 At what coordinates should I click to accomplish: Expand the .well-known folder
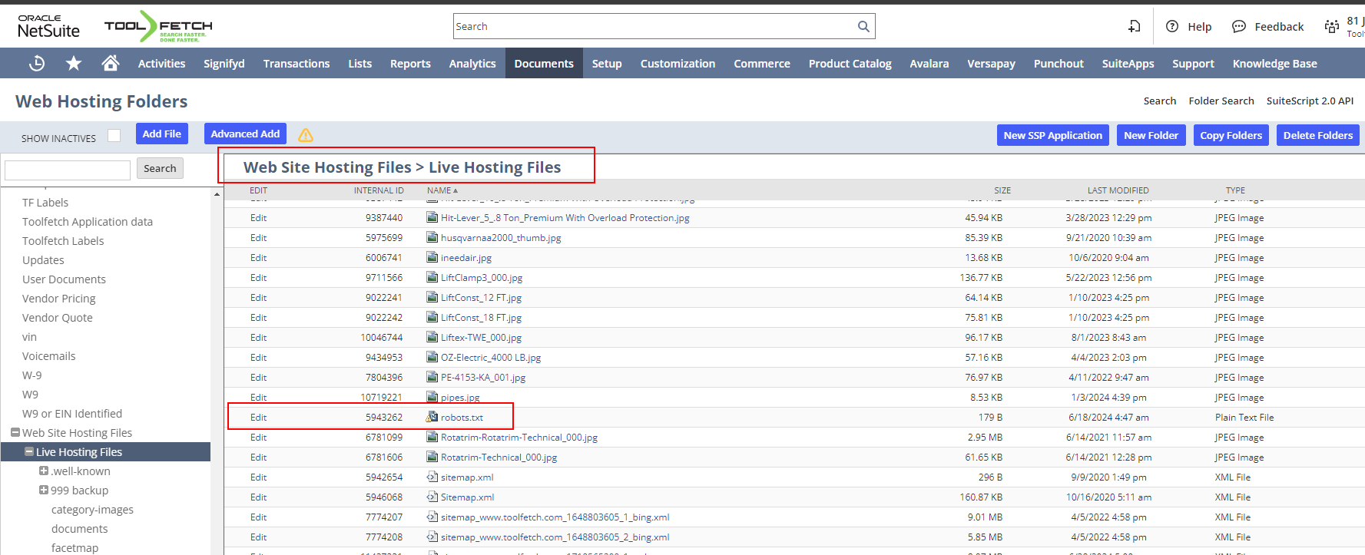tap(44, 471)
